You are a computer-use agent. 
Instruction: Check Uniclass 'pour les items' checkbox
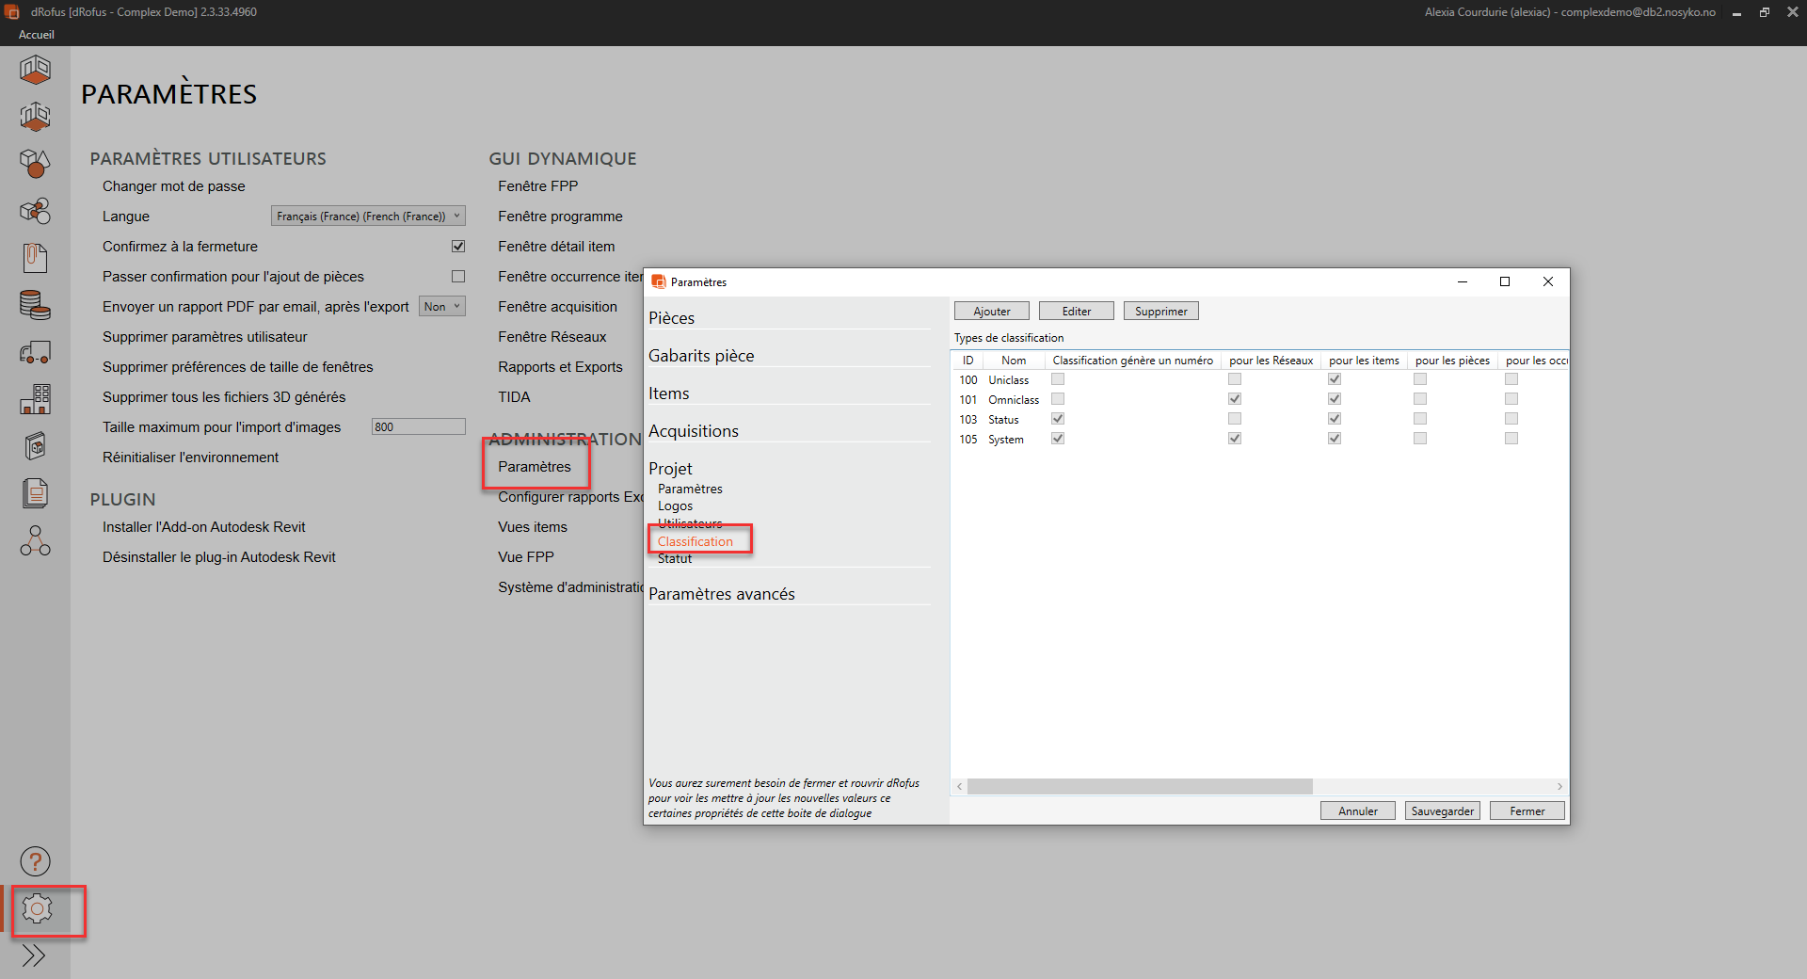1335,379
